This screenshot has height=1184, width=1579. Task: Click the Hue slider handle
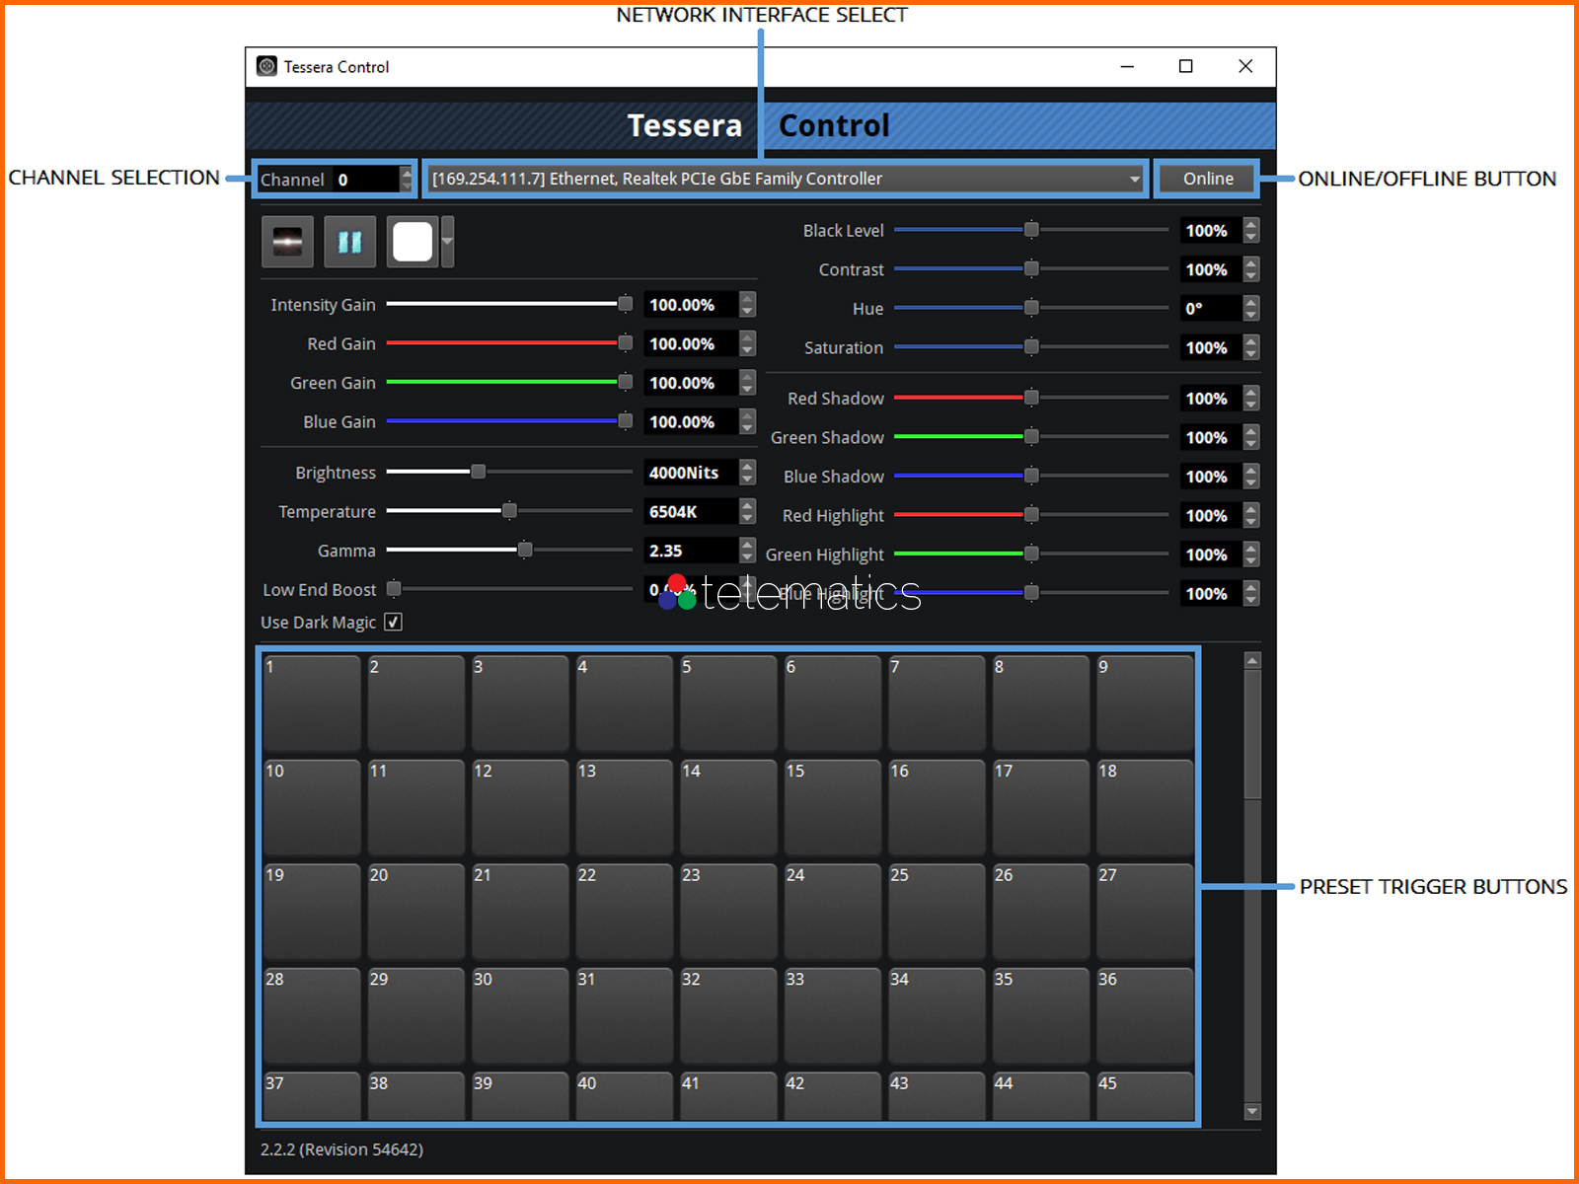pyautogui.click(x=1031, y=308)
